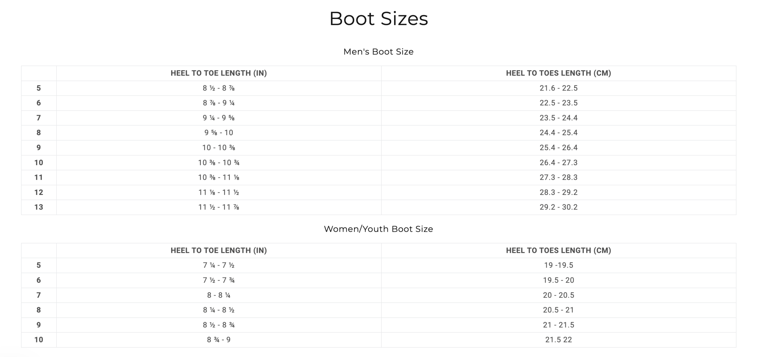
Task: Select the "9 ⅝ - 10" inches cell
Action: [218, 133]
